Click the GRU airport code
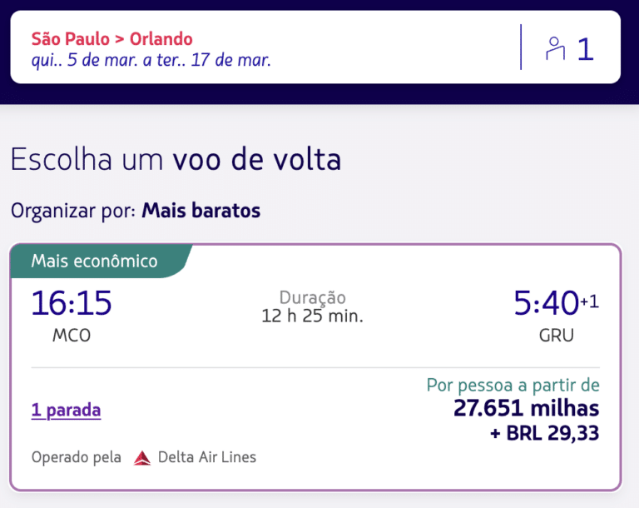Image resolution: width=639 pixels, height=508 pixels. (557, 336)
